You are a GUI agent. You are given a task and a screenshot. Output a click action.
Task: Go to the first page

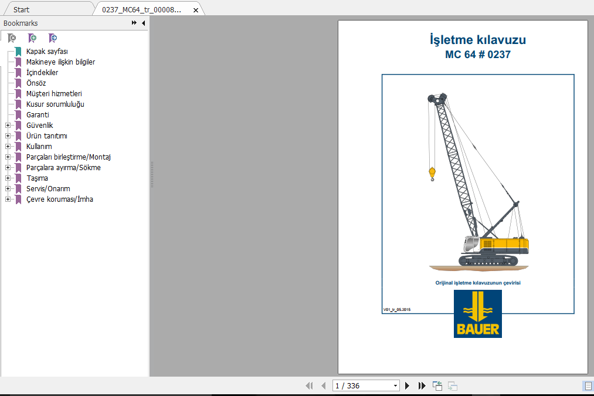tap(309, 386)
